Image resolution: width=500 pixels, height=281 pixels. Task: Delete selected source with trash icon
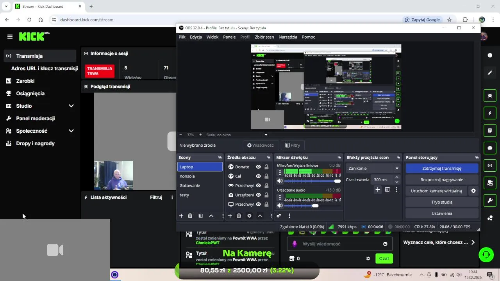[x=239, y=216]
